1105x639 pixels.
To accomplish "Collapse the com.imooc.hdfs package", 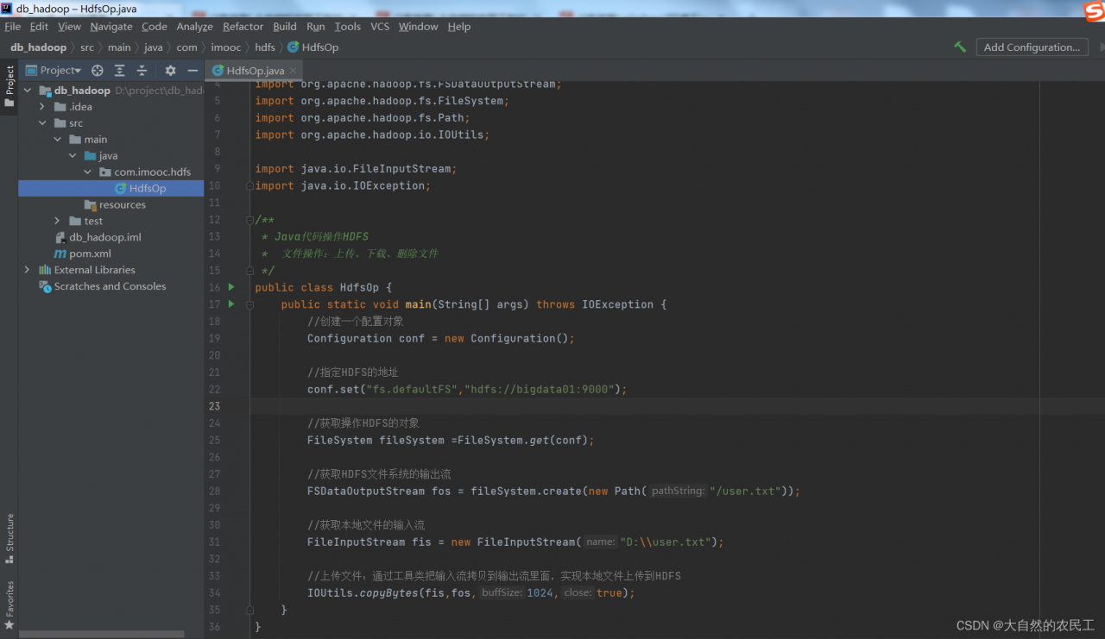I will click(88, 172).
